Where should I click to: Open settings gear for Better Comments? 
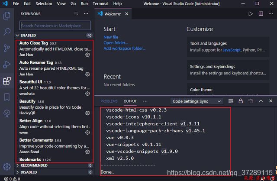pyautogui.click(x=87, y=152)
